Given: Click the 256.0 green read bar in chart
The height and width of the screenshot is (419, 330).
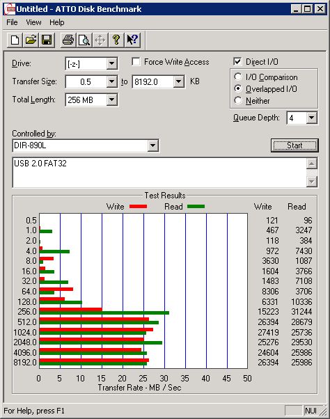Looking at the screenshot, I should pyautogui.click(x=104, y=313).
